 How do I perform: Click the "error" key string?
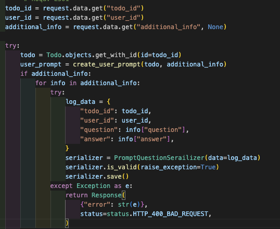[x=97, y=205]
